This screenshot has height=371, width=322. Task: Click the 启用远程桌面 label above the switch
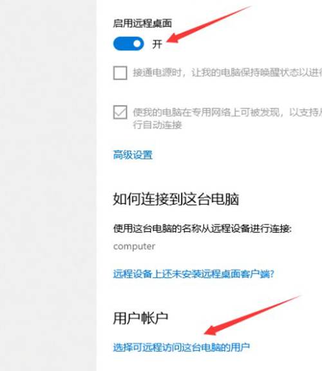coord(142,23)
